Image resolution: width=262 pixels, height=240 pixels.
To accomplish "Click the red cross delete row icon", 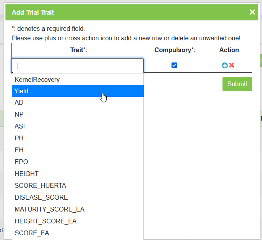I will pos(232,65).
